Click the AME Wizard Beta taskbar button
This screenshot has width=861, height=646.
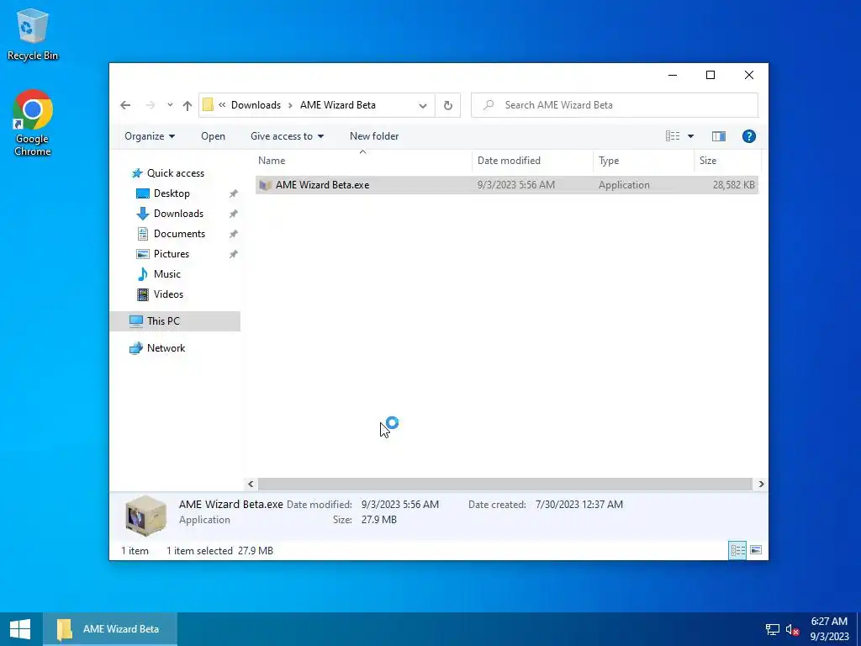(110, 629)
